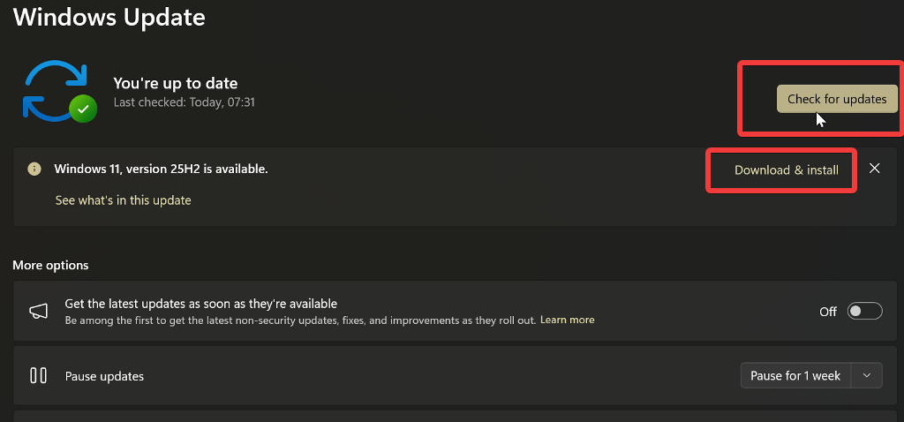Click the blue Windows Update sync arrows icon
This screenshot has width=904, height=422.
coord(53,90)
